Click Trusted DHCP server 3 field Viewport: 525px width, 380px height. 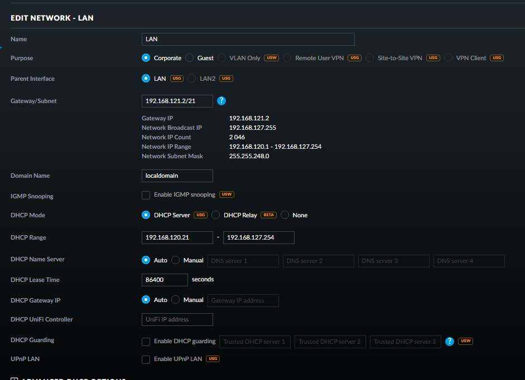pyautogui.click(x=406, y=342)
